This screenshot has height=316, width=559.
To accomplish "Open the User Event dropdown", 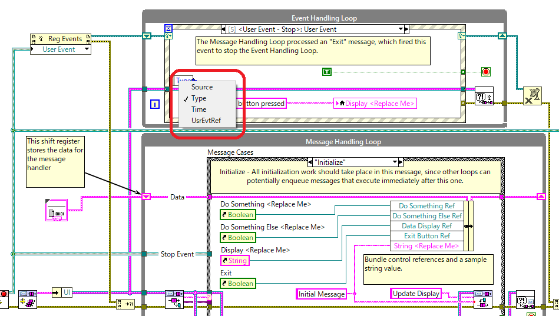I will click(87, 49).
